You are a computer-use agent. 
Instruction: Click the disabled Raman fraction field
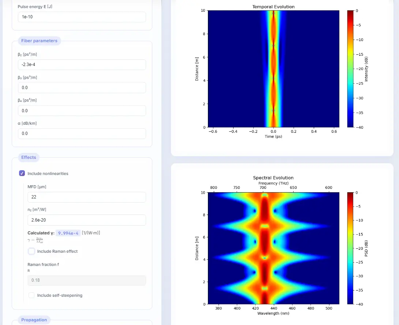pyautogui.click(x=86, y=280)
